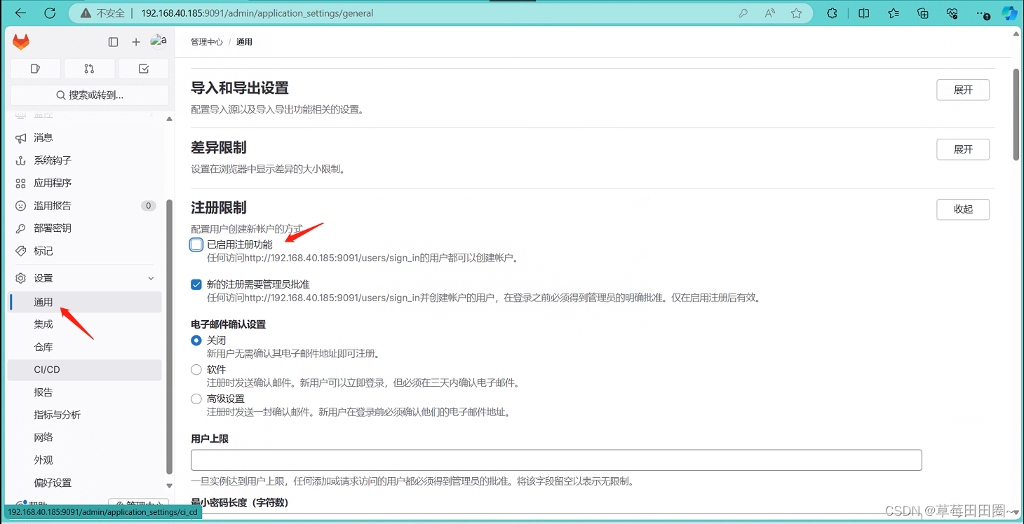This screenshot has height=524, width=1024.
Task: Open 报告 settings in the sidebar
Action: coord(85,392)
